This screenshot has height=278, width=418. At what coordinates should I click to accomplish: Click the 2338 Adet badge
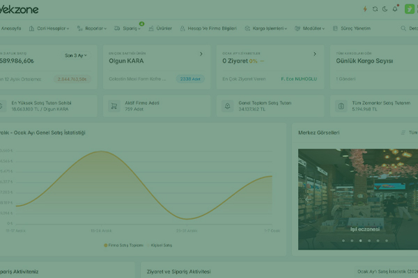(190, 79)
